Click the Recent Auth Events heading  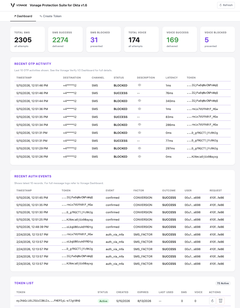coord(33,176)
